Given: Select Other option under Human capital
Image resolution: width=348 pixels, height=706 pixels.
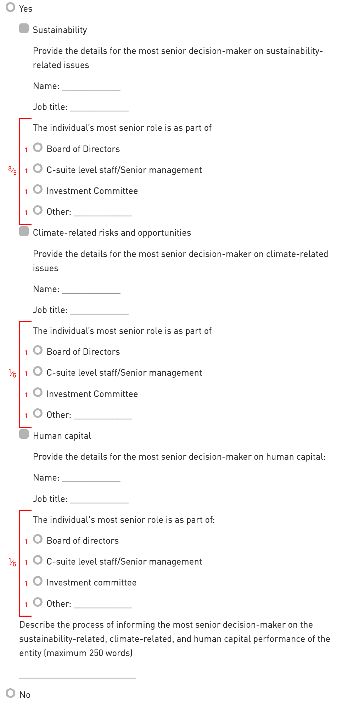Looking at the screenshot, I should (x=38, y=602).
